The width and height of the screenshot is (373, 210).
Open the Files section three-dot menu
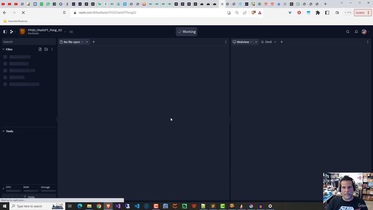click(x=52, y=49)
